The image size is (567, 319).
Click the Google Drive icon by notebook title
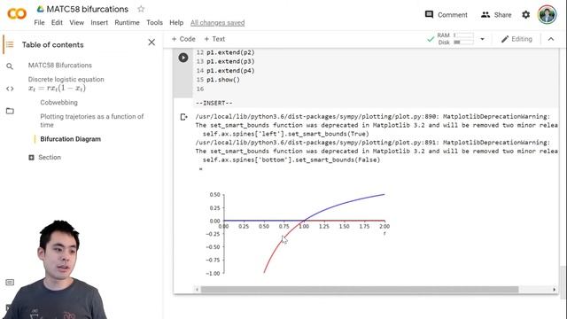[41, 9]
